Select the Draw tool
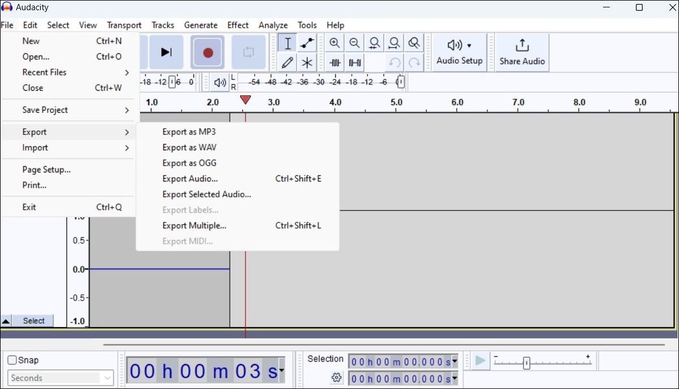Image resolution: width=679 pixels, height=389 pixels. [x=287, y=62]
